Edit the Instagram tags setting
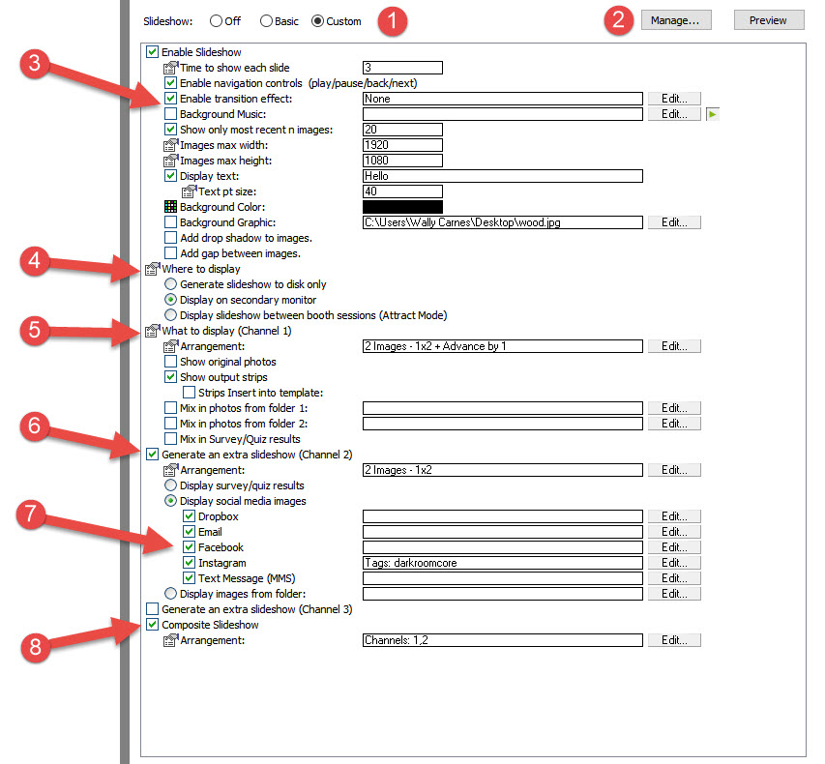 click(x=674, y=563)
